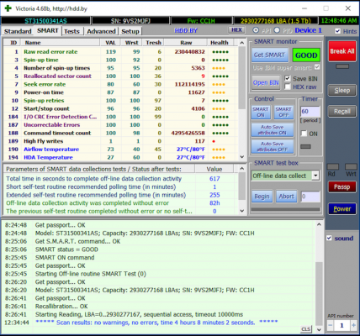Click the GOOD status indicator
Screen dimensions: 360x336
point(306,55)
